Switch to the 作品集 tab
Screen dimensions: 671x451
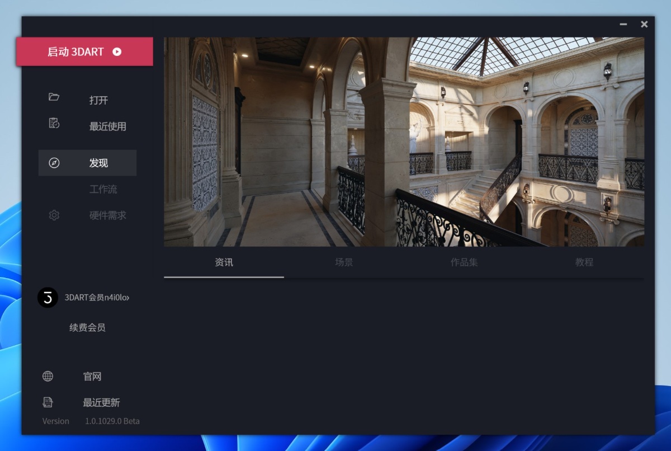pos(464,262)
